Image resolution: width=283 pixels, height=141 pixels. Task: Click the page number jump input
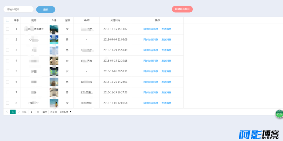pyautogui.click(x=31, y=112)
